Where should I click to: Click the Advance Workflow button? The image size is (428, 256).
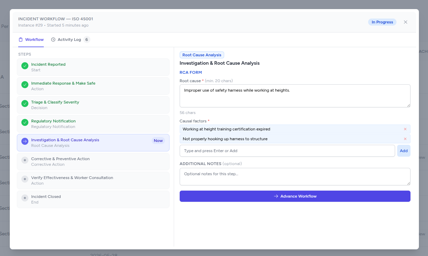(295, 196)
